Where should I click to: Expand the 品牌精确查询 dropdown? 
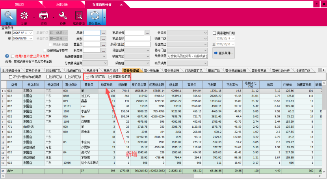104,56
